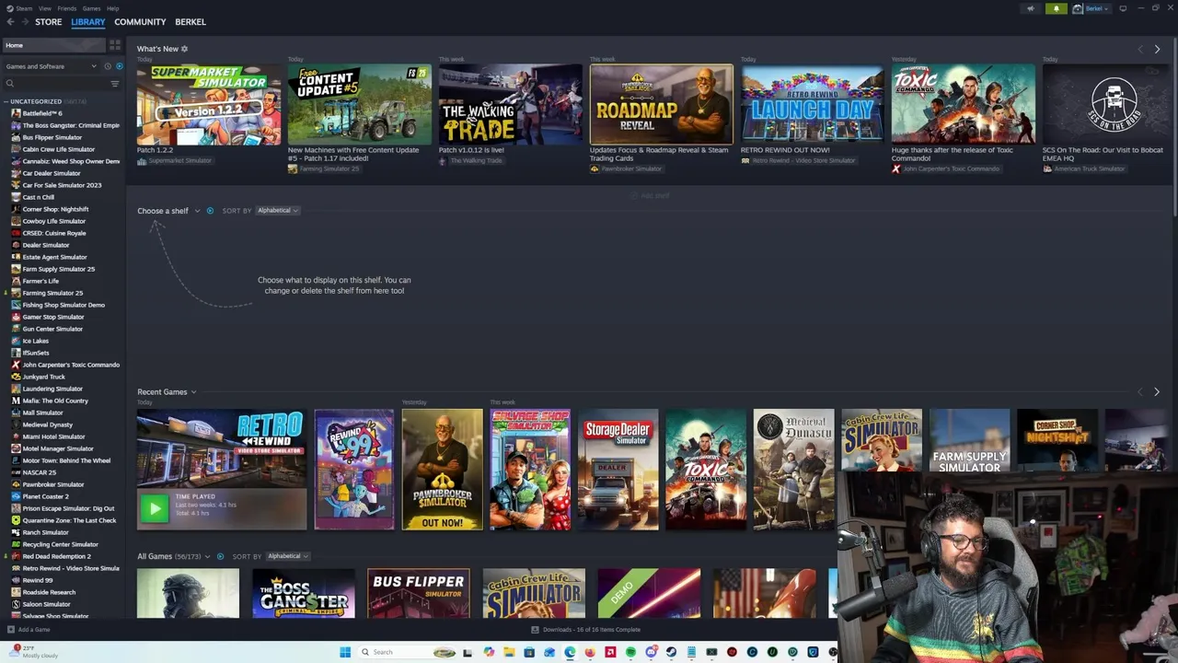Open File Explorer from taskbar
Viewport: 1178px width, 663px height.
[509, 652]
